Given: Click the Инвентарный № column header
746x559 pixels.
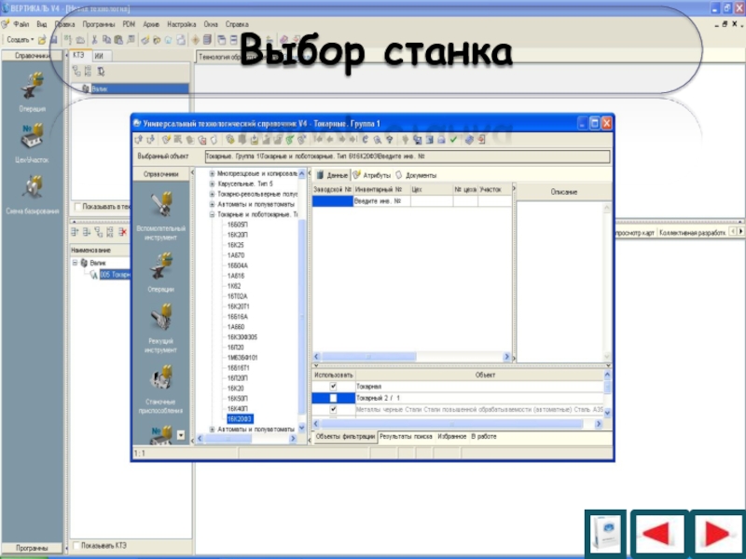Looking at the screenshot, I should point(381,190).
